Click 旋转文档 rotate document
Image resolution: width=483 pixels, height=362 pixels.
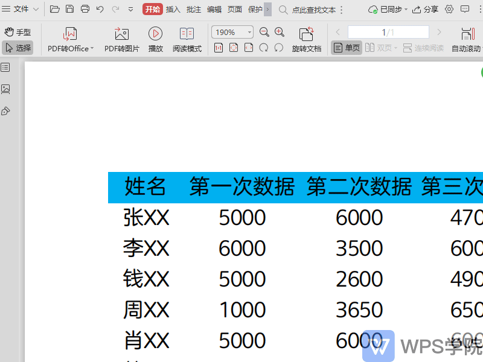coord(307,39)
